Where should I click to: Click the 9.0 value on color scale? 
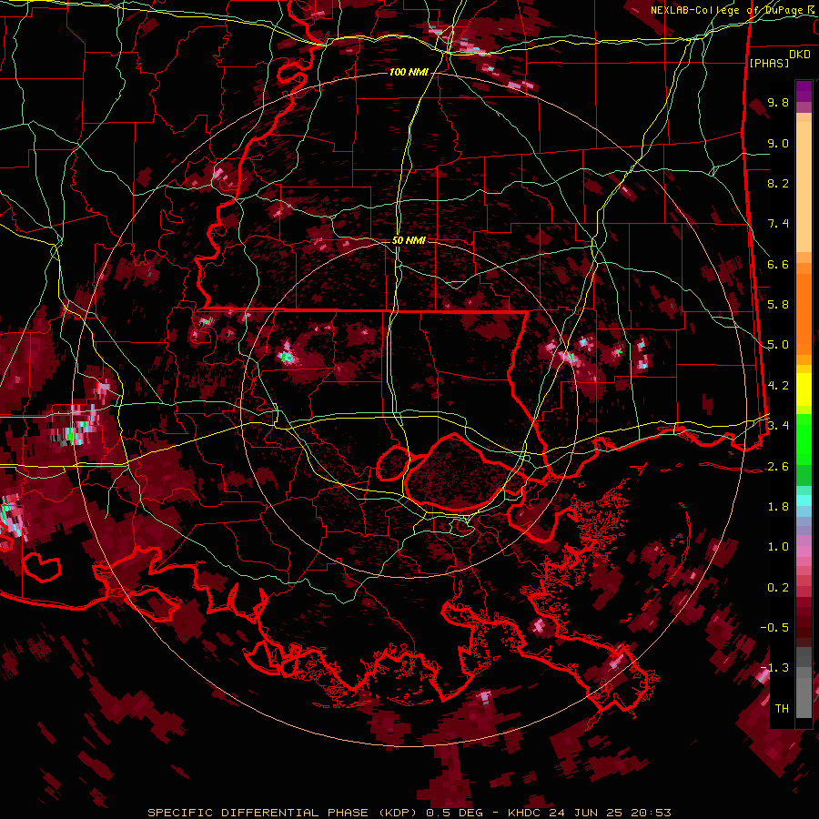(778, 143)
